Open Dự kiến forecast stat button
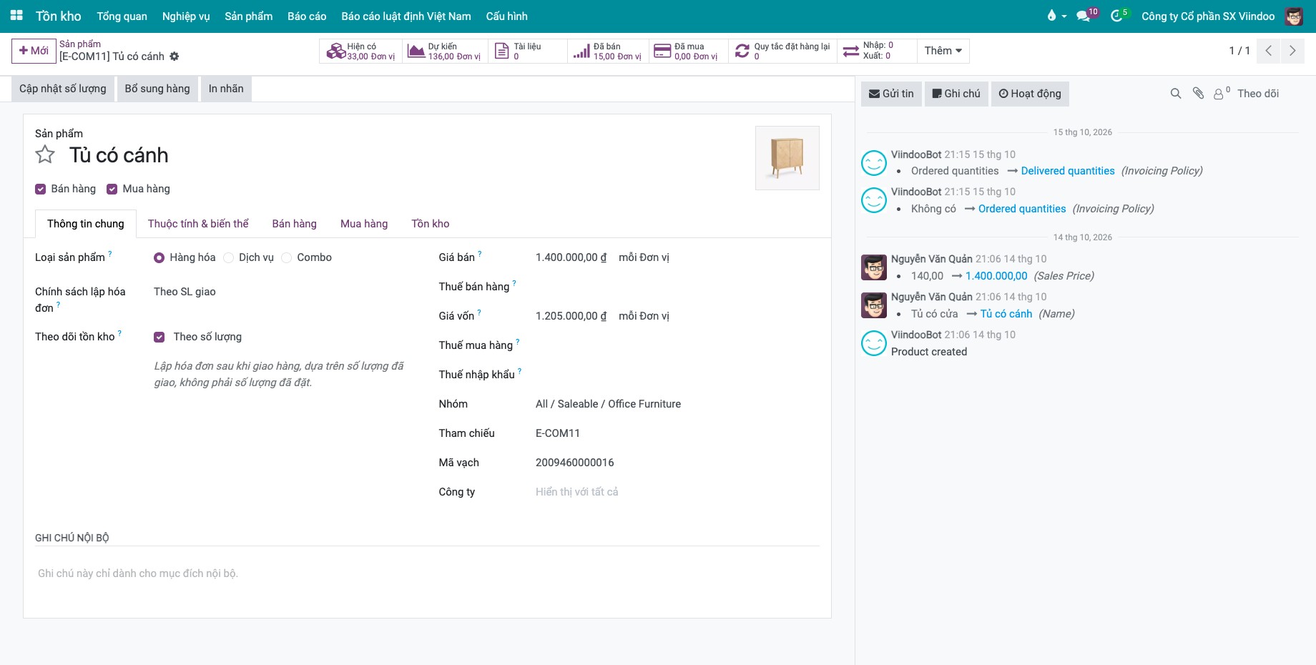 445,51
